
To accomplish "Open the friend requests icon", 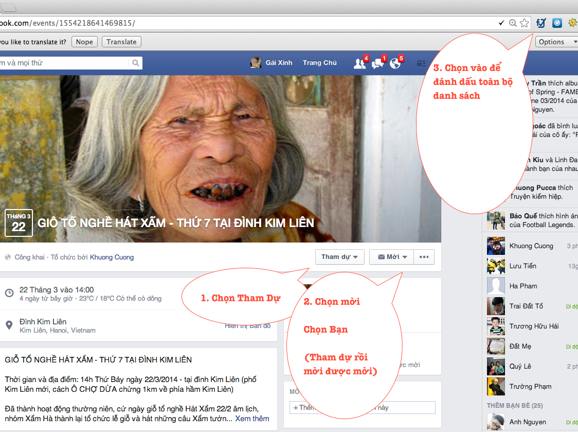I will [359, 63].
